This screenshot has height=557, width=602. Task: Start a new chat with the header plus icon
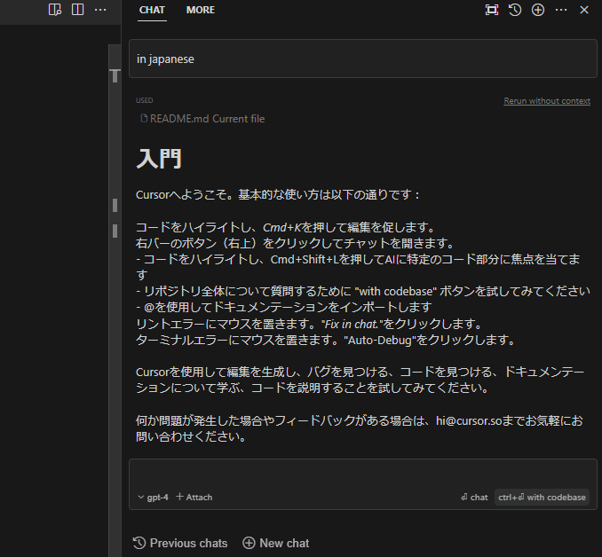[538, 10]
